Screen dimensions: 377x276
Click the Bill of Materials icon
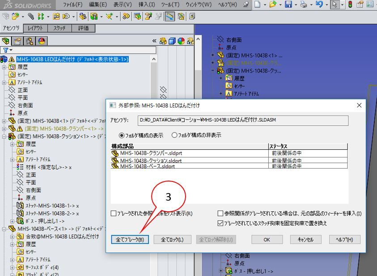(138, 16)
